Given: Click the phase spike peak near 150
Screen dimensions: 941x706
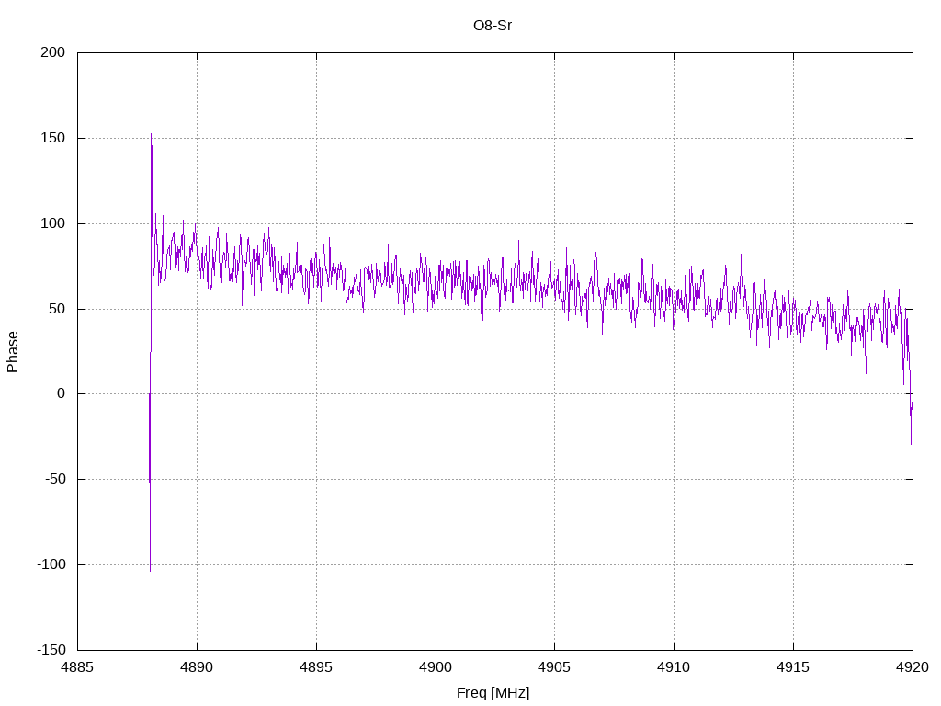Looking at the screenshot, I should click(152, 134).
